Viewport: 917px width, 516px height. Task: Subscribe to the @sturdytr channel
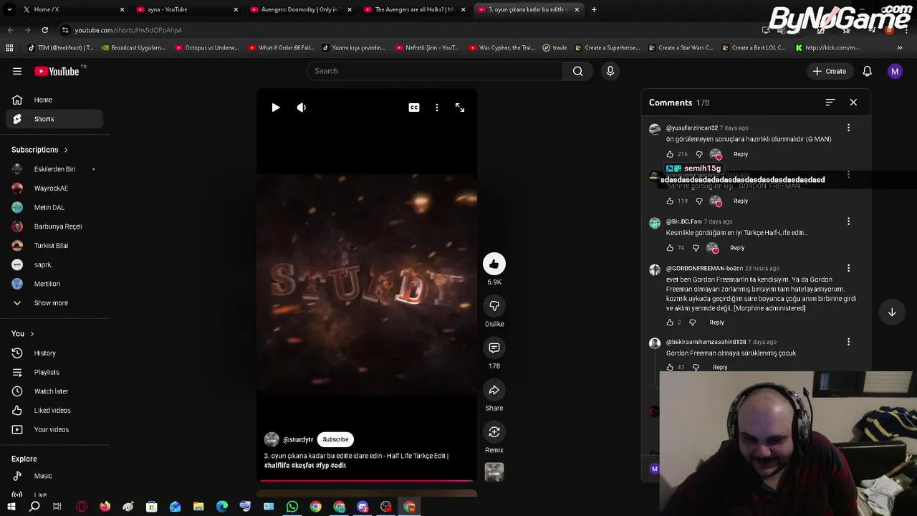click(335, 439)
